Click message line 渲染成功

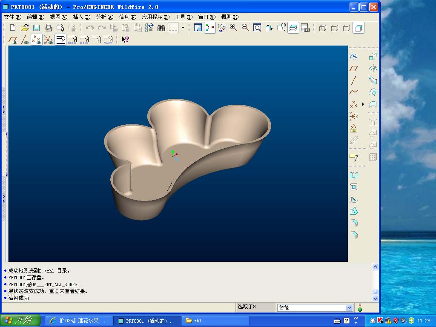pyautogui.click(x=18, y=298)
